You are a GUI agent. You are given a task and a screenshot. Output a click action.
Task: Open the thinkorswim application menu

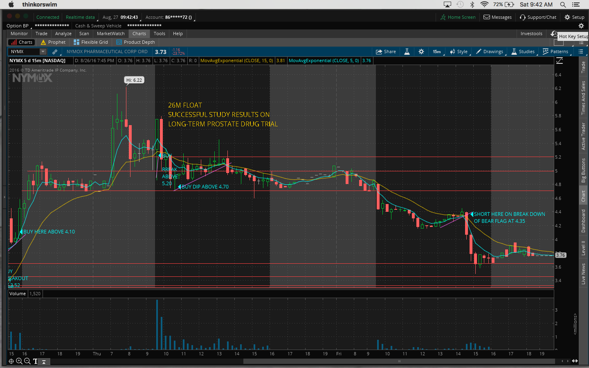pyautogui.click(x=40, y=4)
